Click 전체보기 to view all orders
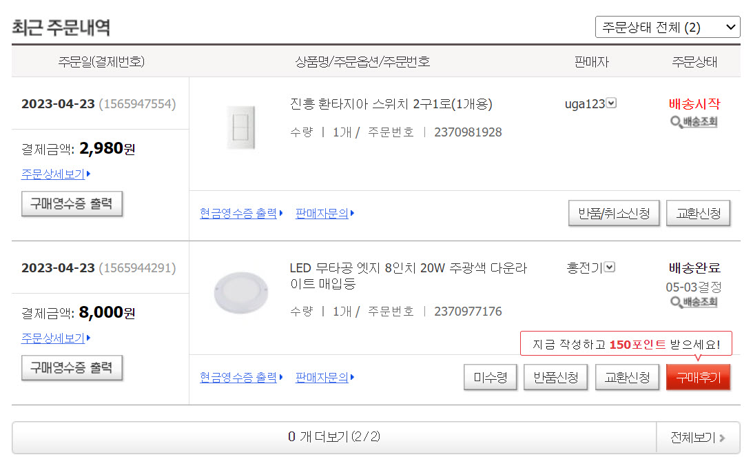This screenshot has height=457, width=753. pos(698,437)
